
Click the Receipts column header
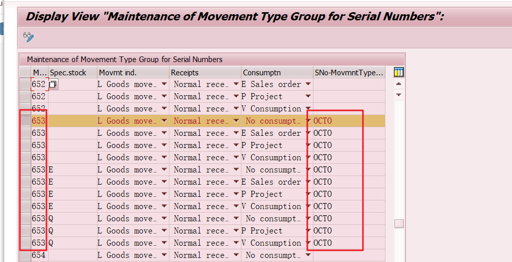[205, 73]
